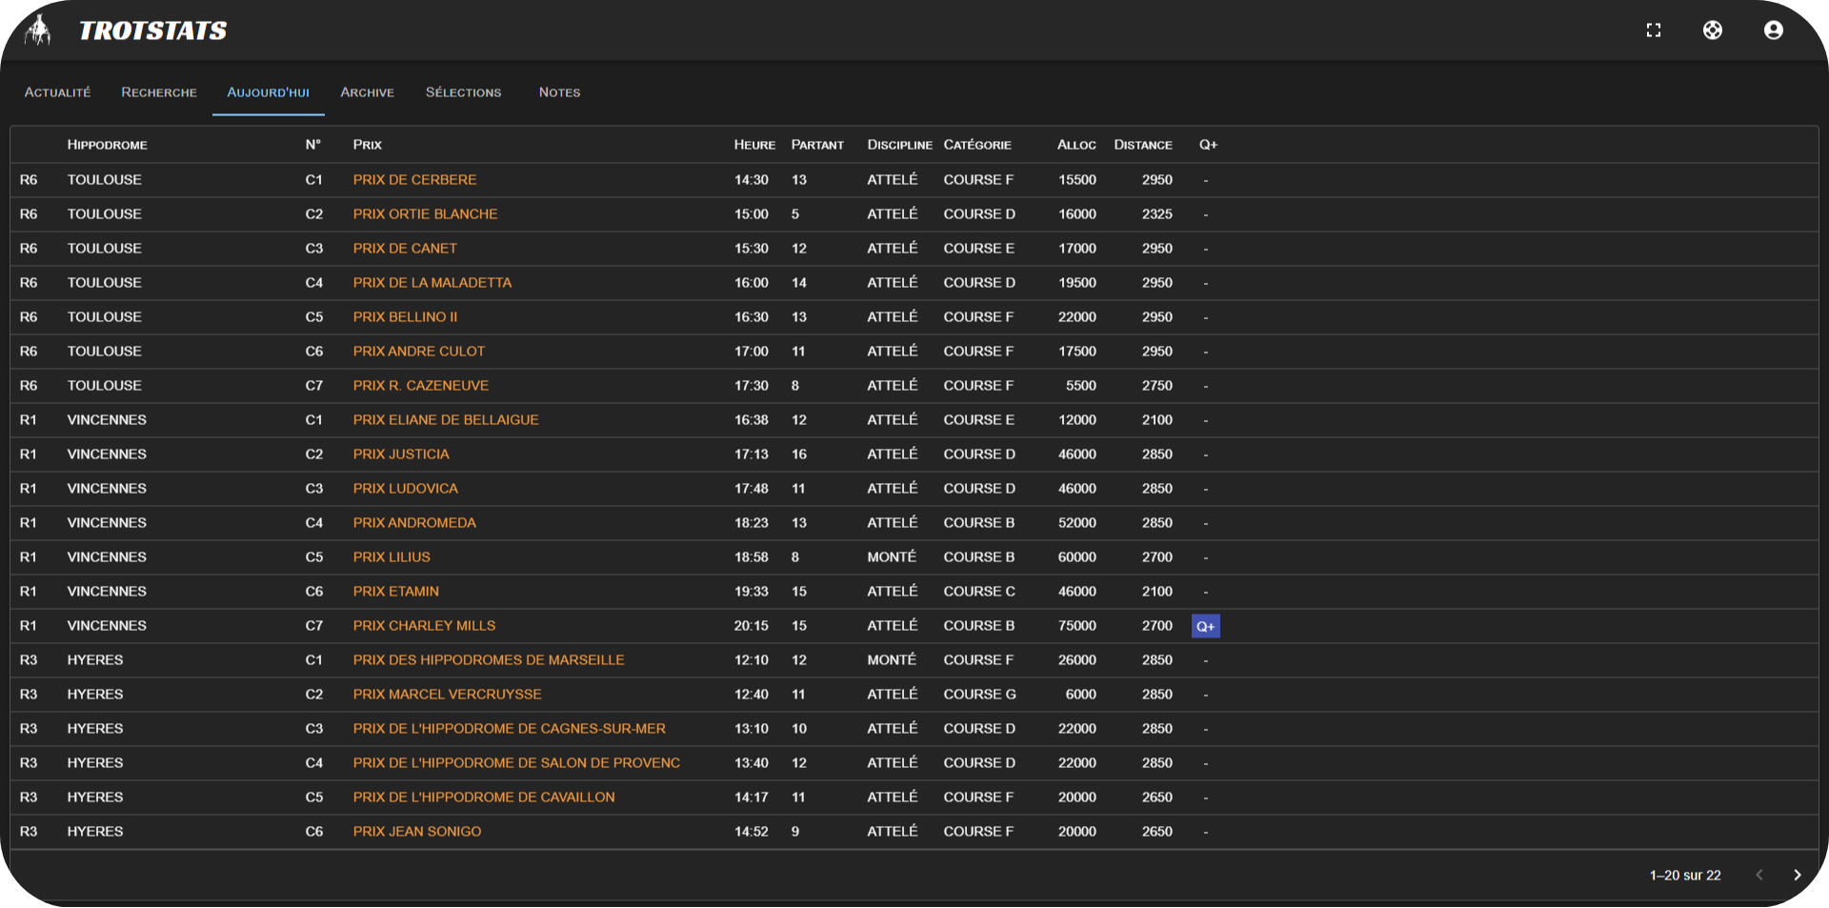This screenshot has width=1829, height=908.
Task: Open PRIX DES HIPPODROMES DE MARSEILLE
Action: click(489, 660)
